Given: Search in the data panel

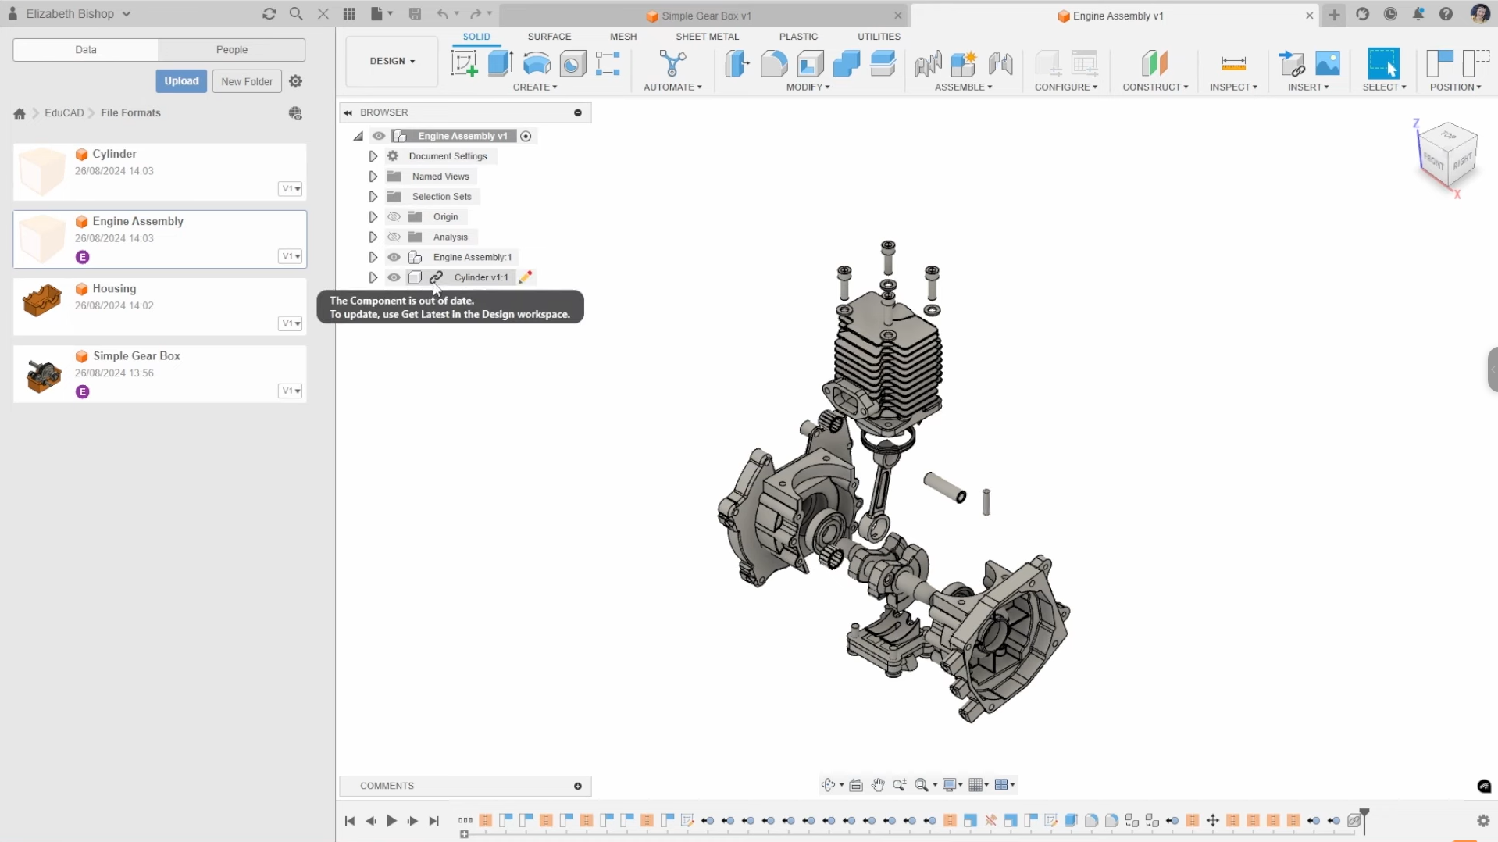Looking at the screenshot, I should 296,14.
